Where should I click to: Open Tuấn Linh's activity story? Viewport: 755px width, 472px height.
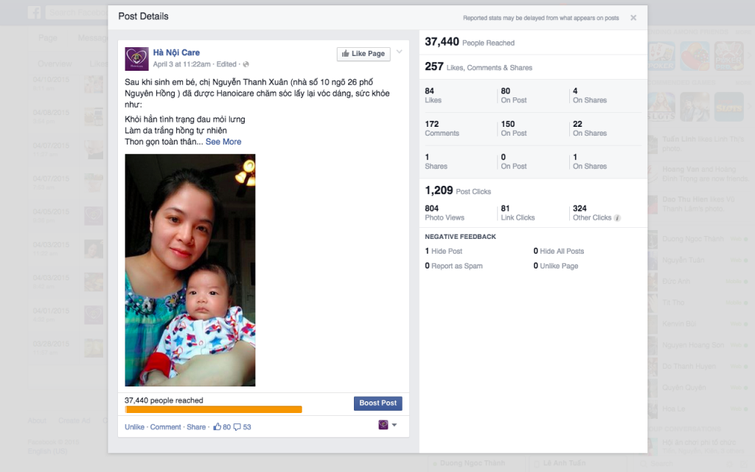point(699,144)
